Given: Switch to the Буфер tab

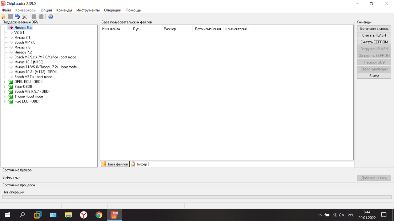Looking at the screenshot, I should [139, 164].
